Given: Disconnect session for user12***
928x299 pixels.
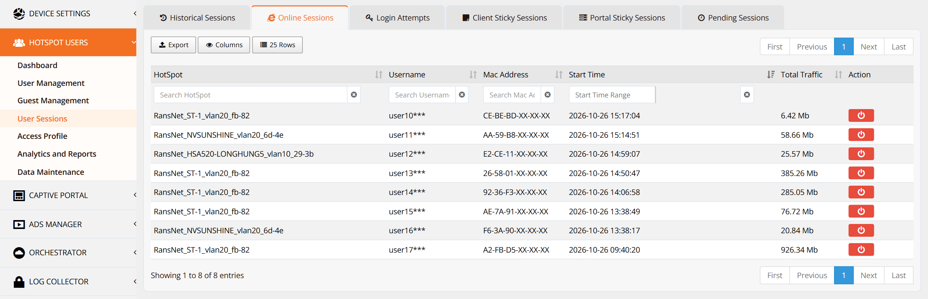Looking at the screenshot, I should point(861,154).
